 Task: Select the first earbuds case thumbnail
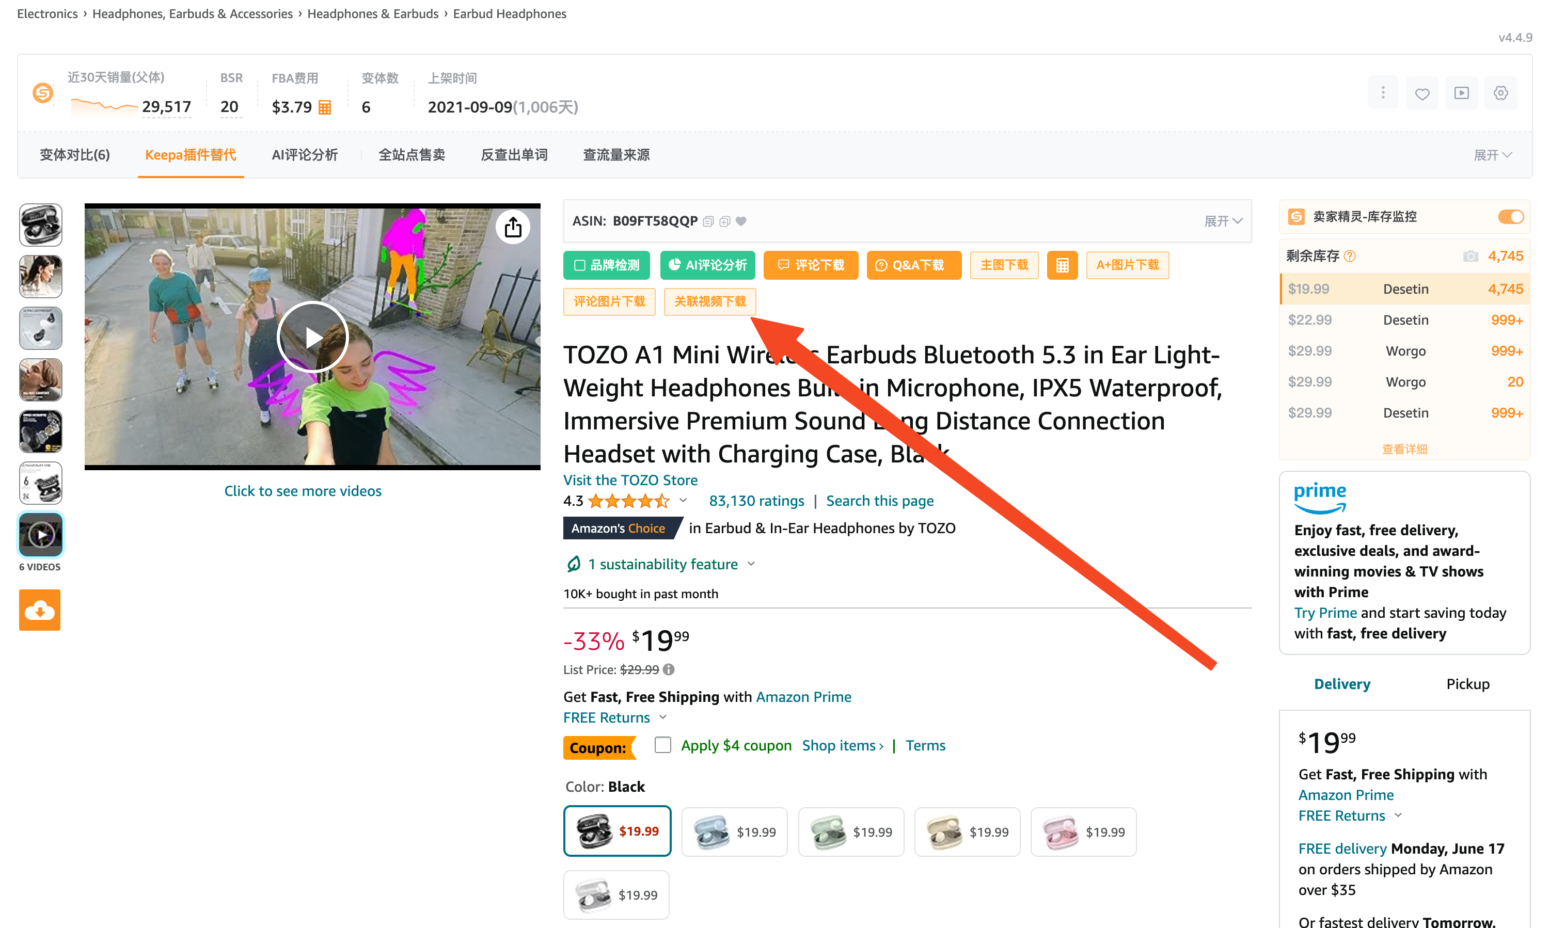tap(41, 225)
